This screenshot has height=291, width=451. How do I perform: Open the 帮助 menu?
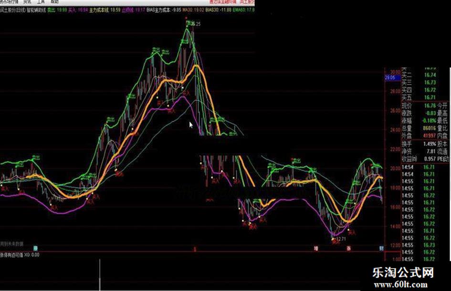pos(54,2)
